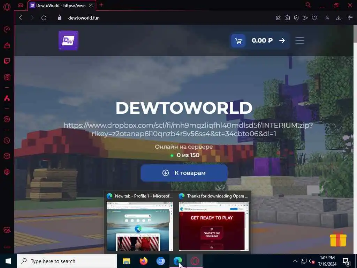Click Opera GX taskbar icon
The height and width of the screenshot is (268, 357).
[195, 261]
